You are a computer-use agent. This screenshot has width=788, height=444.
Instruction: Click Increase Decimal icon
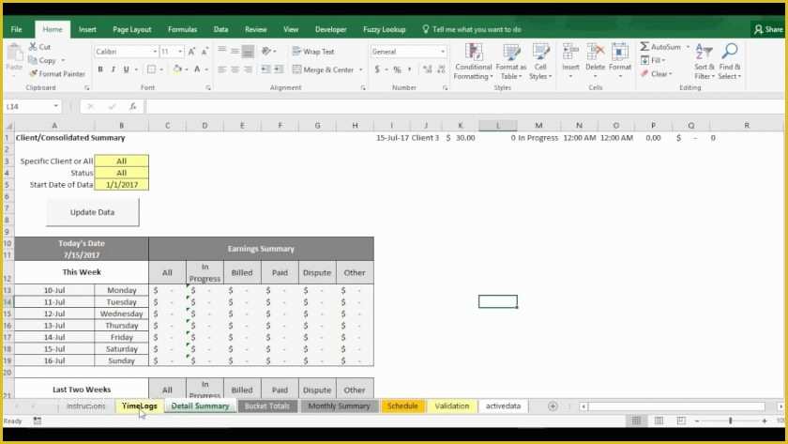click(427, 69)
